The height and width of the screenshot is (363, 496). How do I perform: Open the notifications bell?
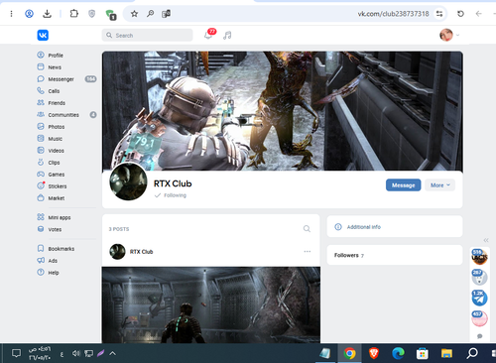click(x=208, y=35)
